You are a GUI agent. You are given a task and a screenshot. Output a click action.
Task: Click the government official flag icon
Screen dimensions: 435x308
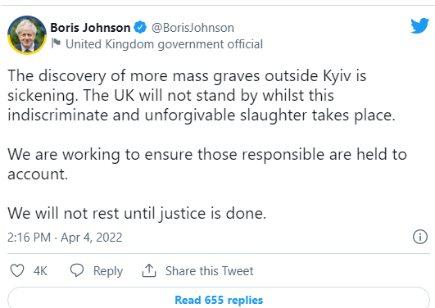[56, 43]
